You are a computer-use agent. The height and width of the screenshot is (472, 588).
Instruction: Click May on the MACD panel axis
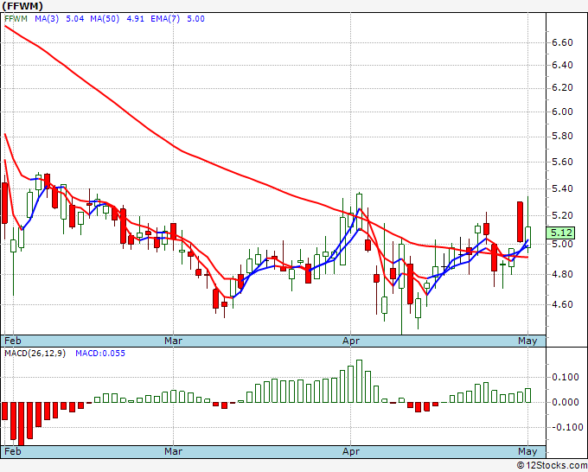(527, 451)
